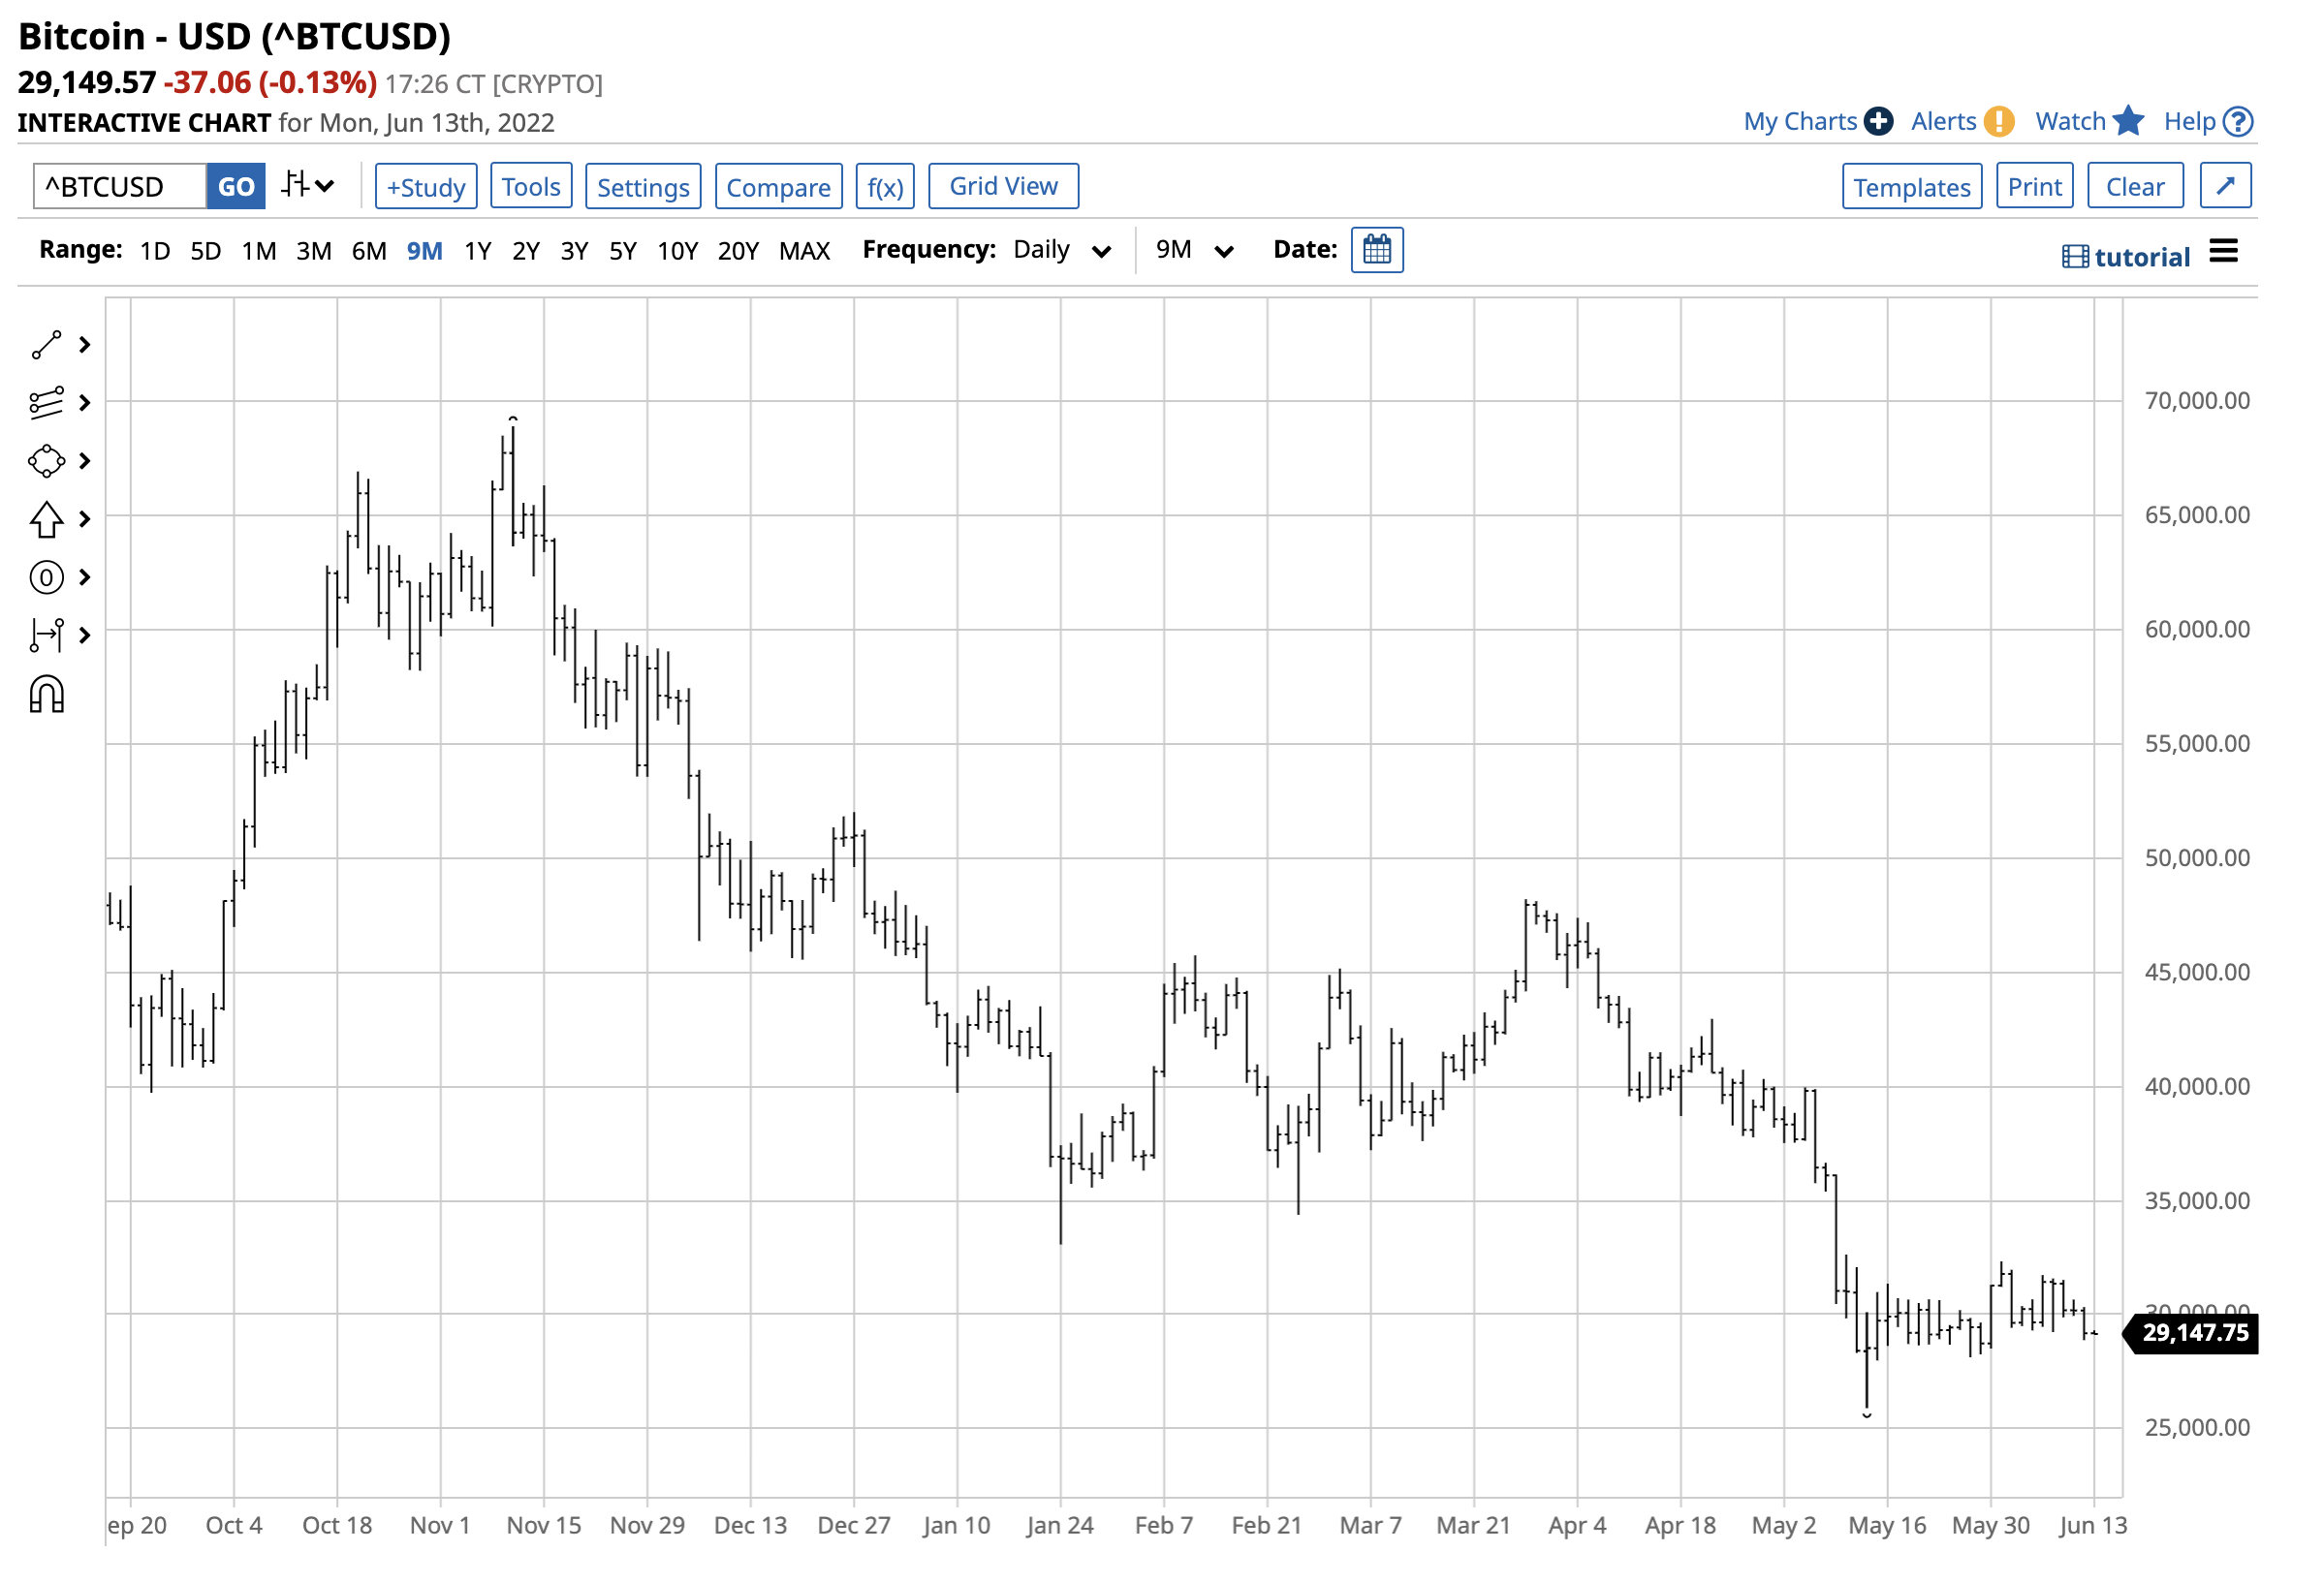Expand channel line tool options

(x=85, y=404)
